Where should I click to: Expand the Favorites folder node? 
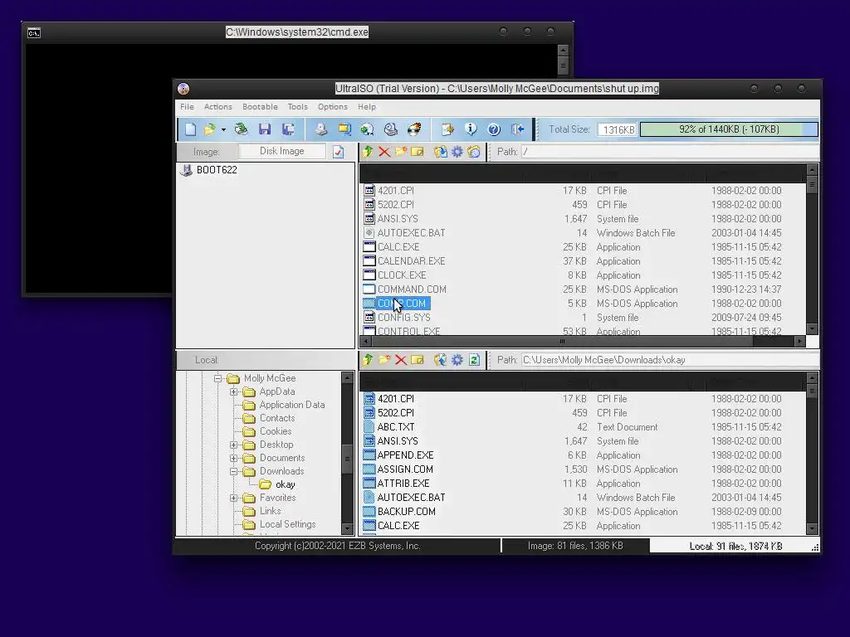point(233,498)
